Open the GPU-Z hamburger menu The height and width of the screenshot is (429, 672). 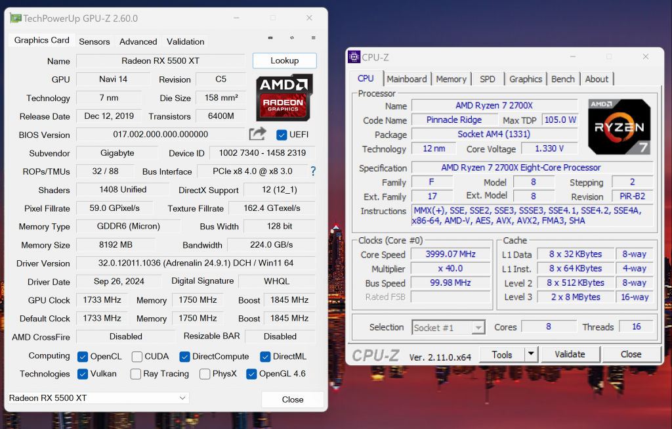(x=313, y=37)
